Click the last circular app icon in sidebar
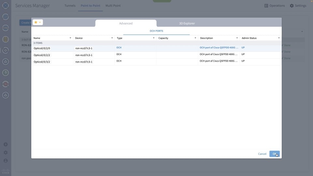Image resolution: width=313 pixels, height=176 pixels. 6,95
